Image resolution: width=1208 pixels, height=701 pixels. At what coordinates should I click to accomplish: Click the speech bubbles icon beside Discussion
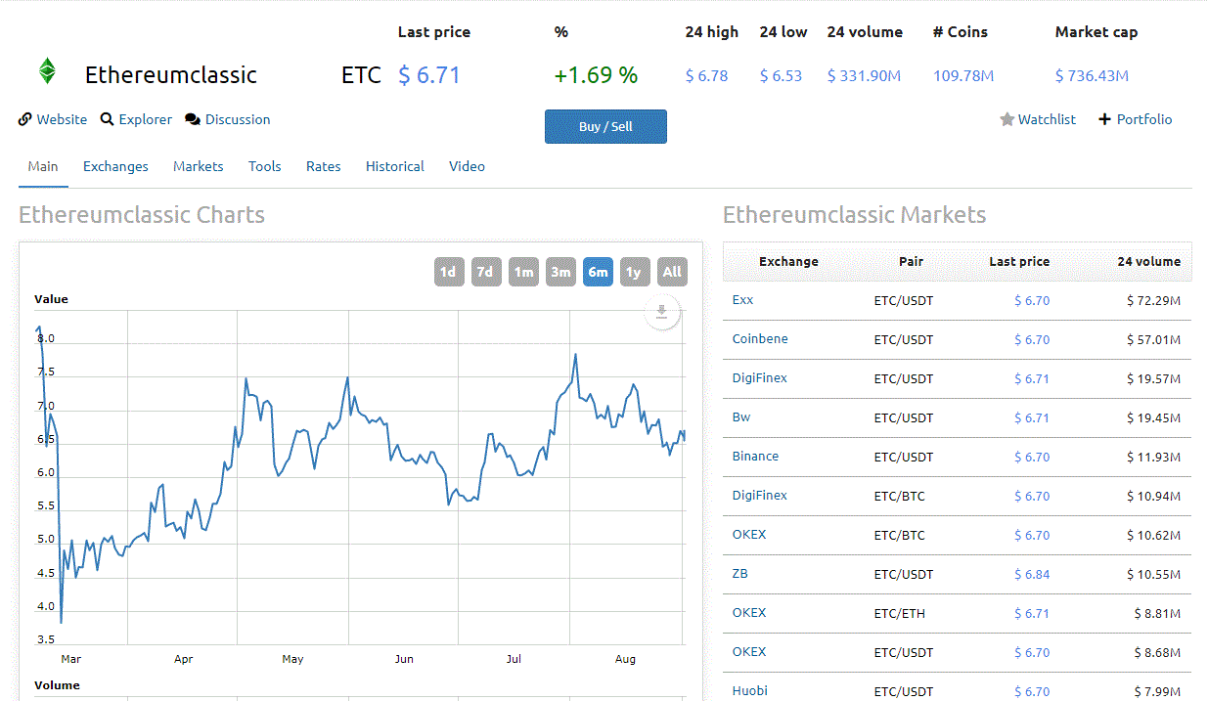coord(193,119)
